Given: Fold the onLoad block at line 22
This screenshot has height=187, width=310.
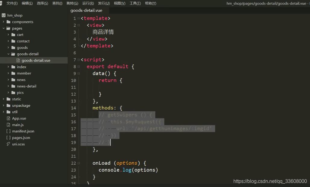Looking at the screenshot, I should click(79, 163).
